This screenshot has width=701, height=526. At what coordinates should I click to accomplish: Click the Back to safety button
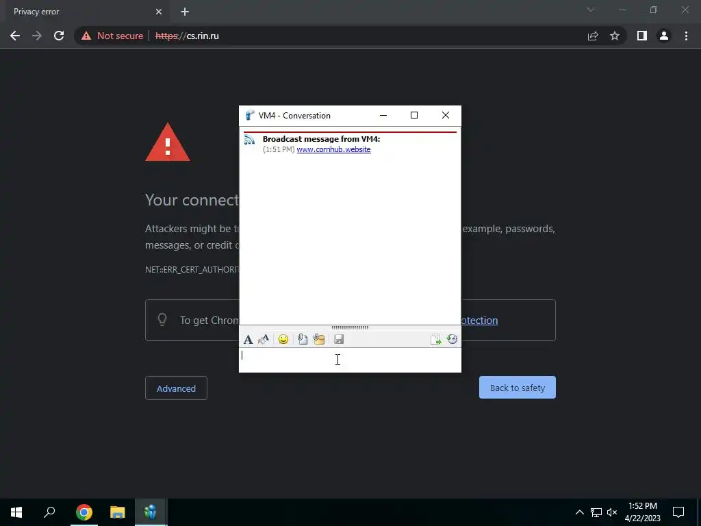coord(518,388)
